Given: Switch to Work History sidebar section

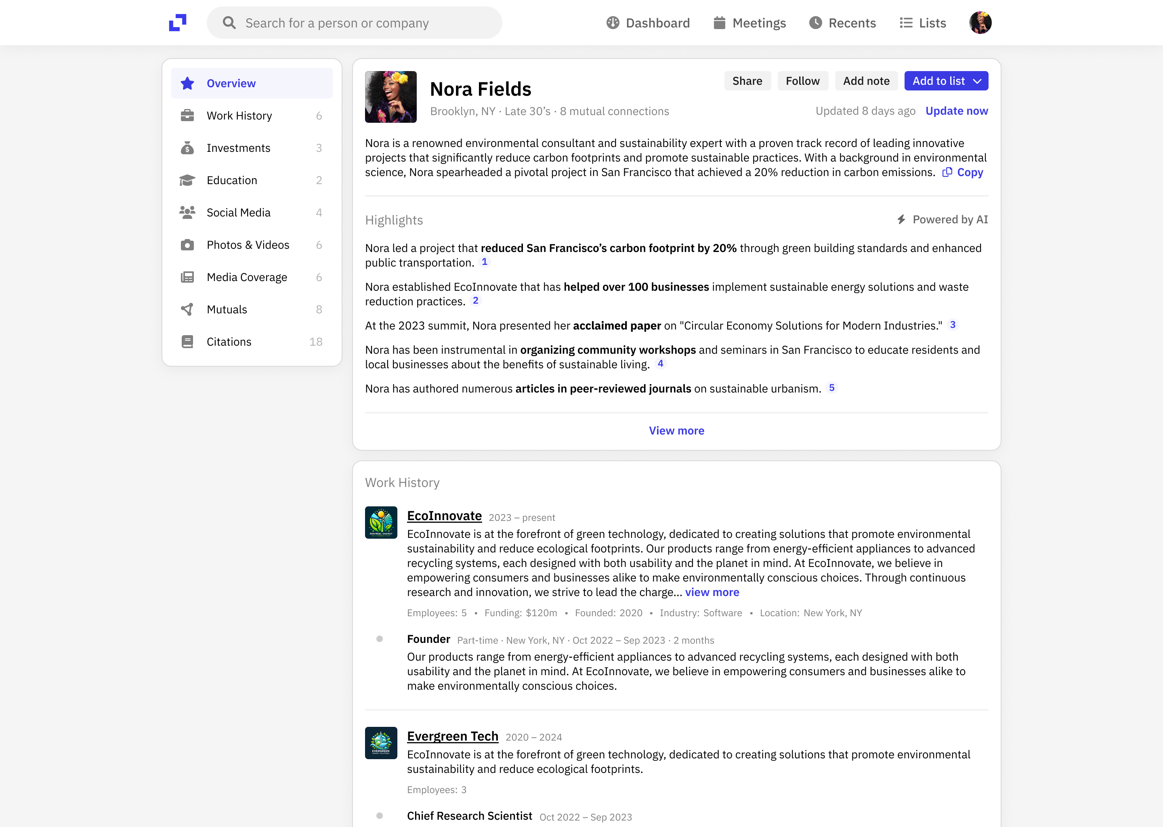Looking at the screenshot, I should click(239, 115).
